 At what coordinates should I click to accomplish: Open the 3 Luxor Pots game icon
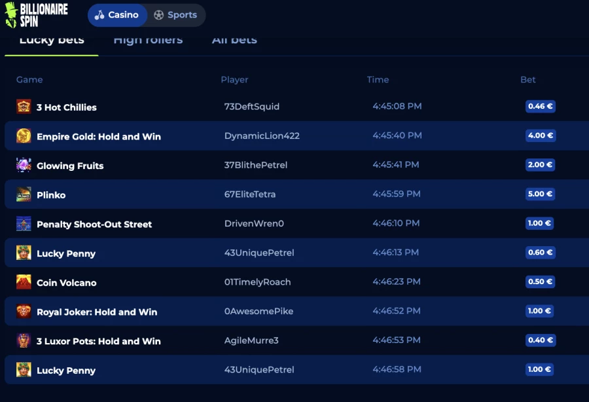click(24, 340)
